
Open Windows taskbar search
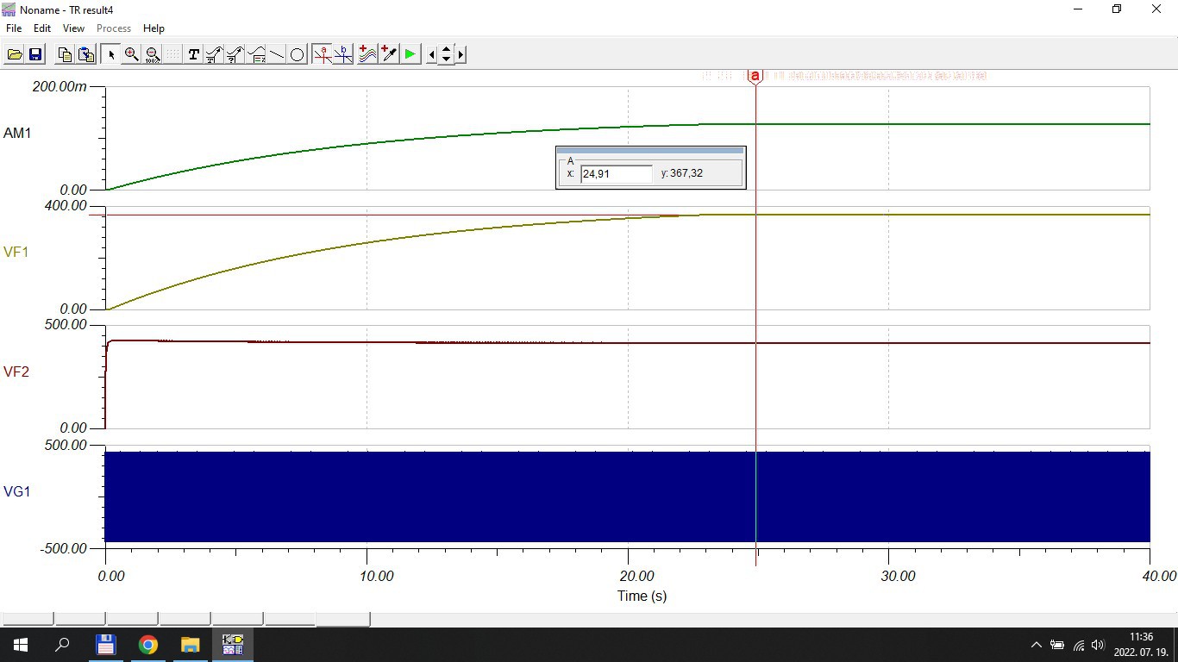point(62,645)
